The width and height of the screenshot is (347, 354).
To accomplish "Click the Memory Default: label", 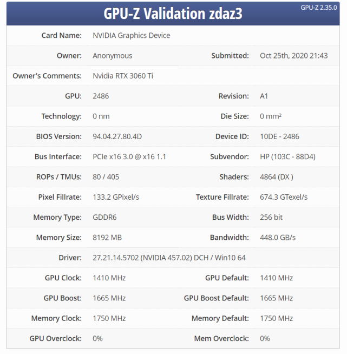I will point(220,318).
